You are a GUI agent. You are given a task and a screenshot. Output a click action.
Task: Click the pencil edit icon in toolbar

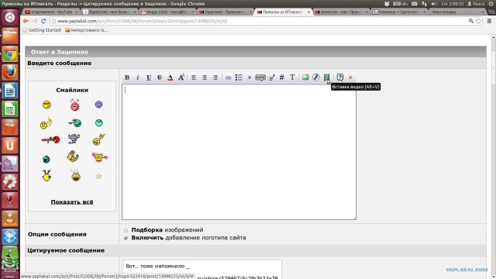pyautogui.click(x=271, y=77)
